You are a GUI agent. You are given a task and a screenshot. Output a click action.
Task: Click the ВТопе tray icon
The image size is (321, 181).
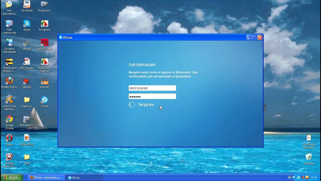pyautogui.click(x=298, y=177)
